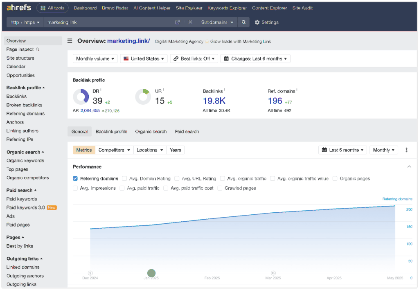419x290 pixels.
Task: Open the Competitors dropdown
Action: [114, 150]
